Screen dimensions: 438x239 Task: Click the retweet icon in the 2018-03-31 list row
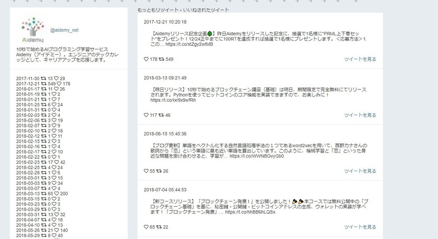(x=44, y=215)
